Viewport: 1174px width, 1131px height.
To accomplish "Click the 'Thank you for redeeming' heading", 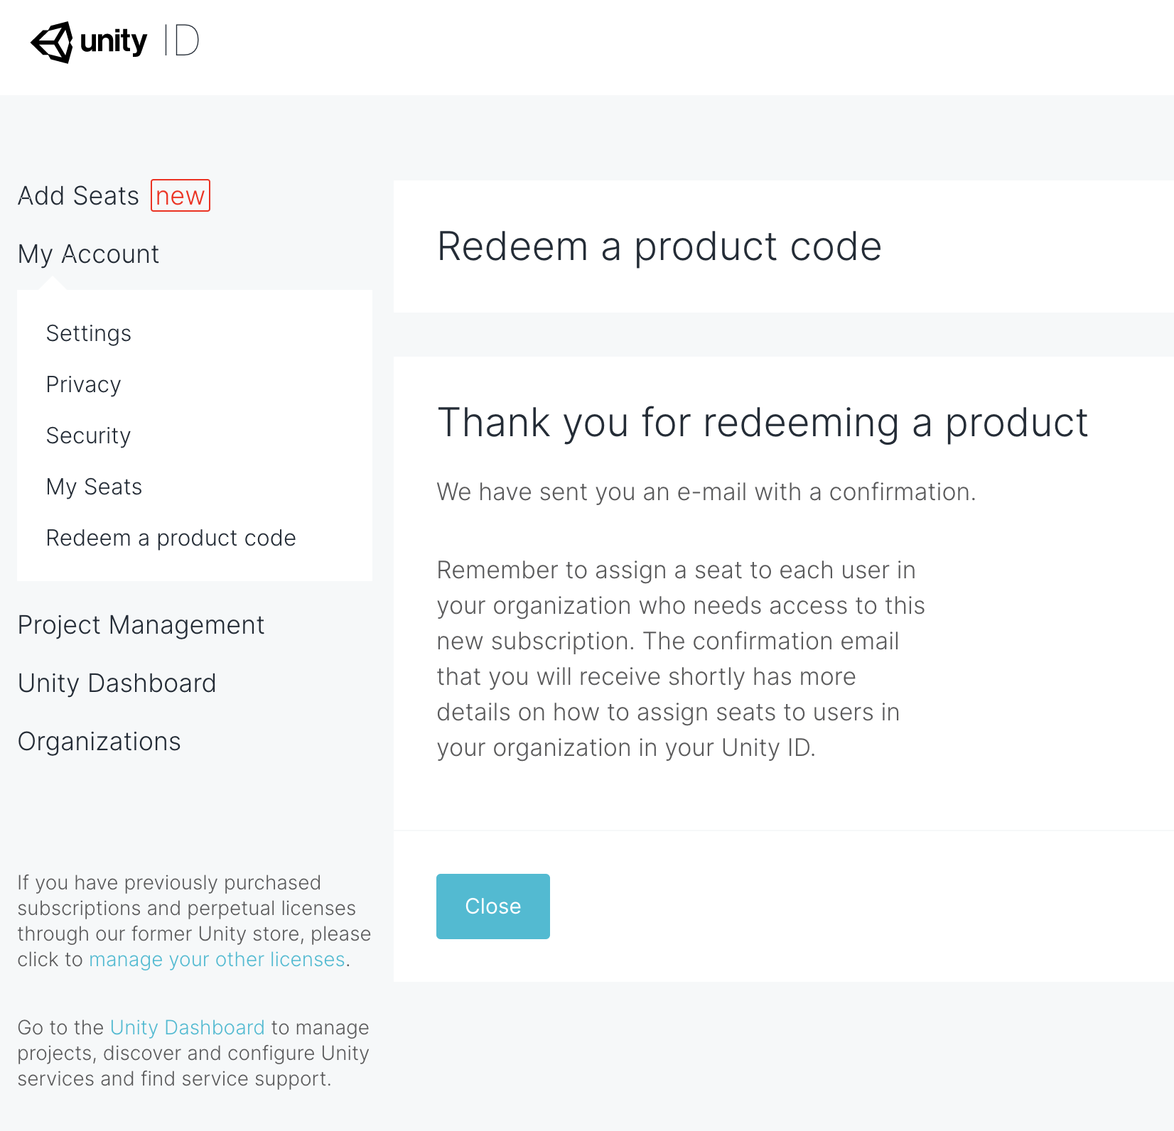I will coord(762,423).
